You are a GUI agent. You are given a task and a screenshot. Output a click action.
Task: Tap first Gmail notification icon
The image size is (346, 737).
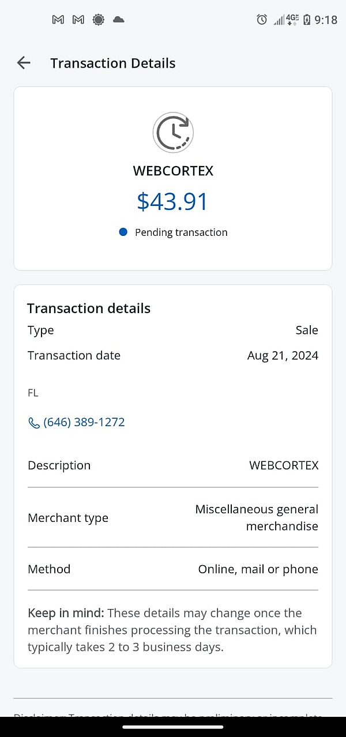coord(58,20)
